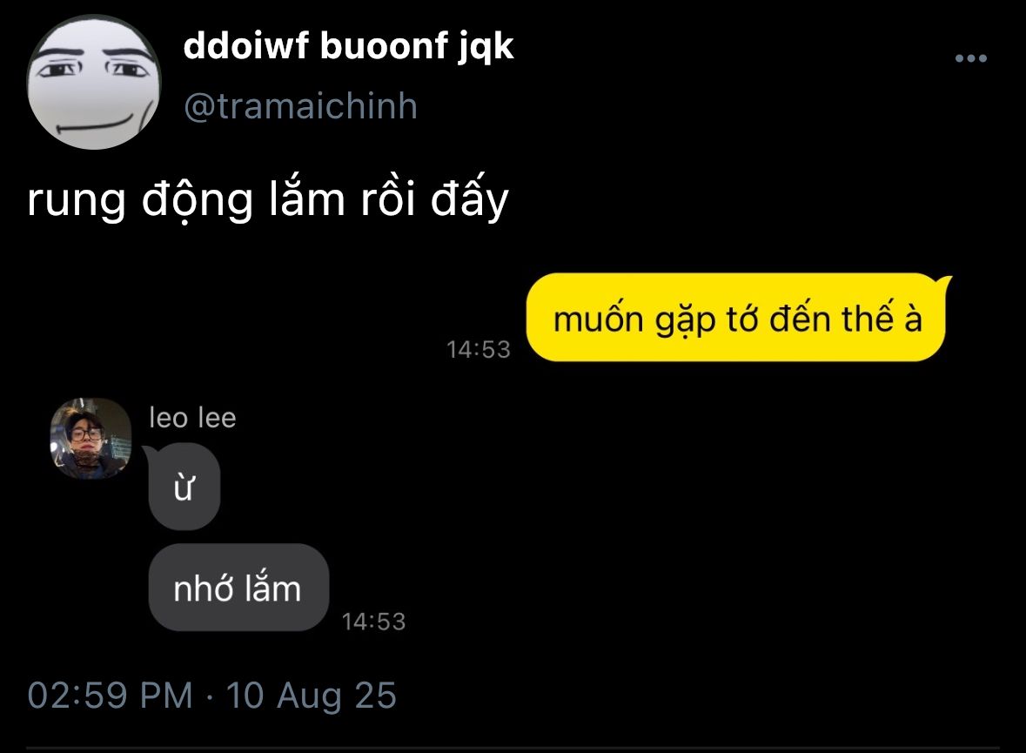The width and height of the screenshot is (1026, 753).
Task: Visit the @tramaichinh handle
Action: click(x=300, y=106)
